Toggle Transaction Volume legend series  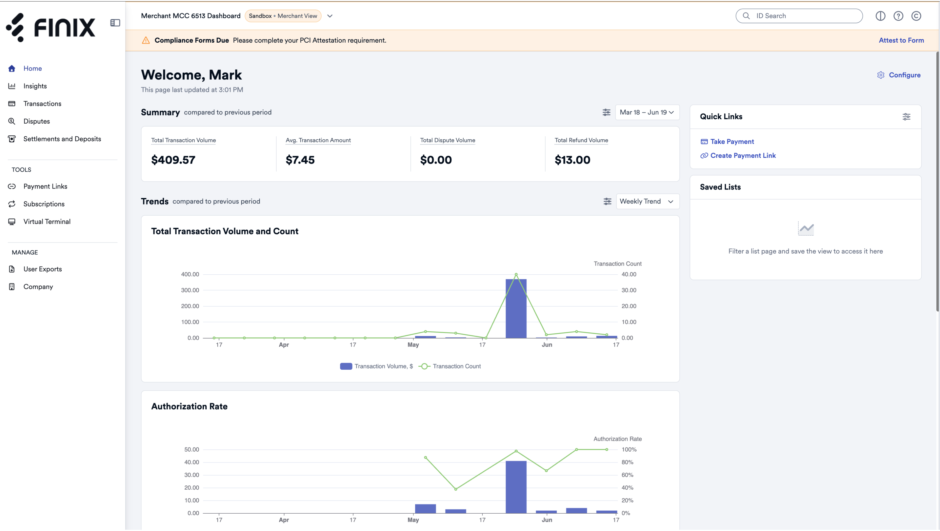click(376, 366)
